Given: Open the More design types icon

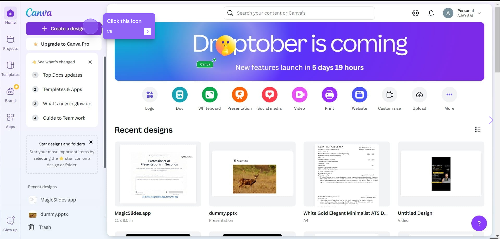Looking at the screenshot, I should [x=449, y=95].
